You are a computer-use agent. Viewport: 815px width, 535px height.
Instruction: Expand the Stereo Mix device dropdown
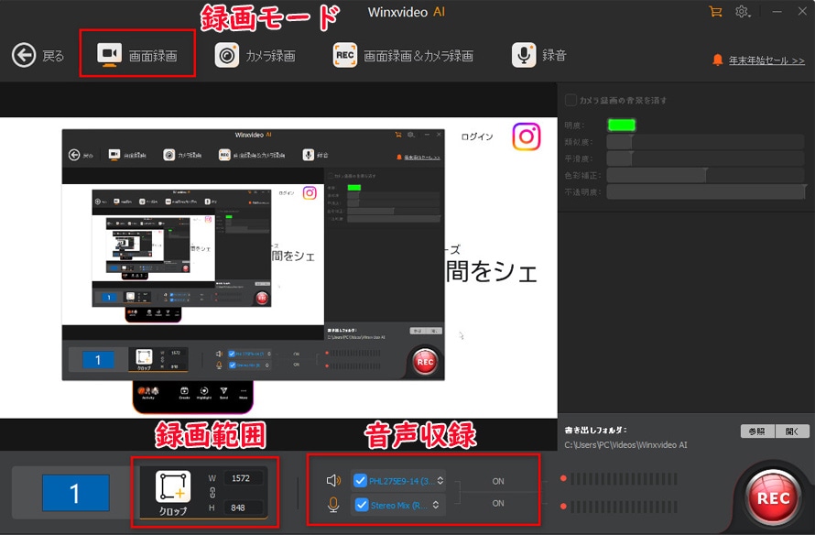click(436, 504)
